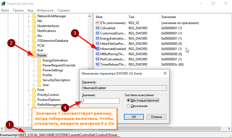Click the EnergyEstimatio... DWORD value icon
The image size is (232, 138).
[97, 38]
